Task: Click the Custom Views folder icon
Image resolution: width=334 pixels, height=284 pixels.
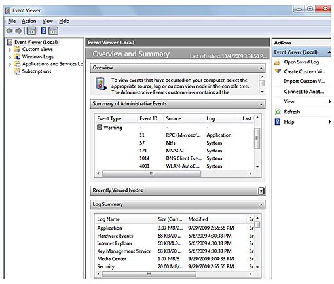Action: point(17,49)
